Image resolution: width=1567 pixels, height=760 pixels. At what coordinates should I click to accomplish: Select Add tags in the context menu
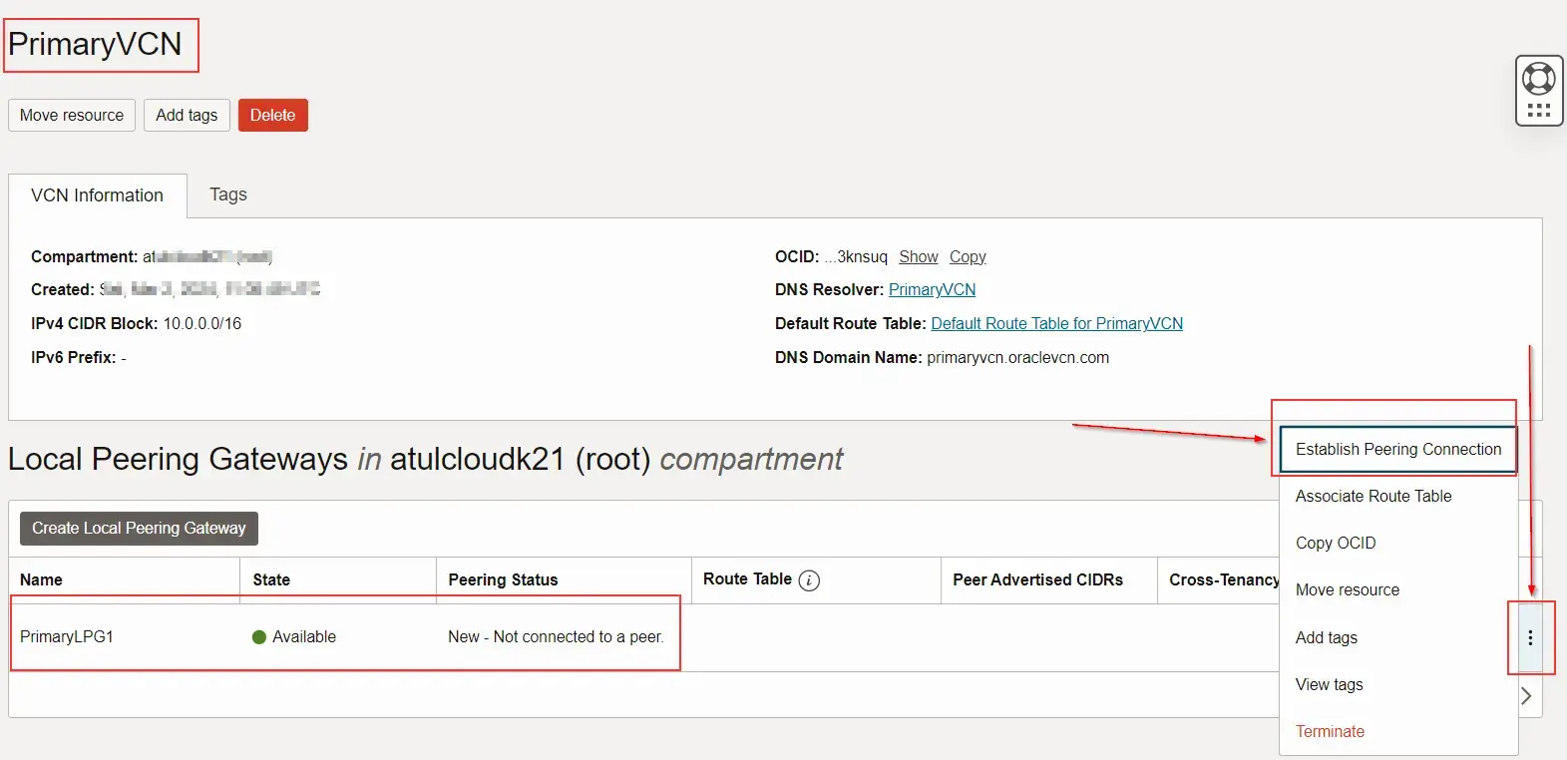pos(1326,638)
